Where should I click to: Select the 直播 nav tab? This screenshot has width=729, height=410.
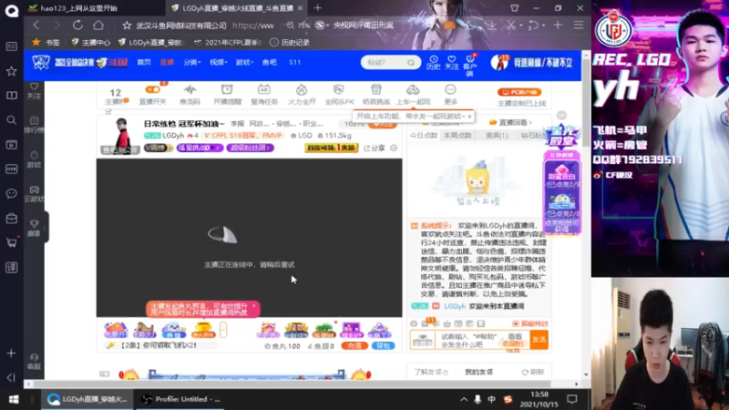tap(167, 62)
